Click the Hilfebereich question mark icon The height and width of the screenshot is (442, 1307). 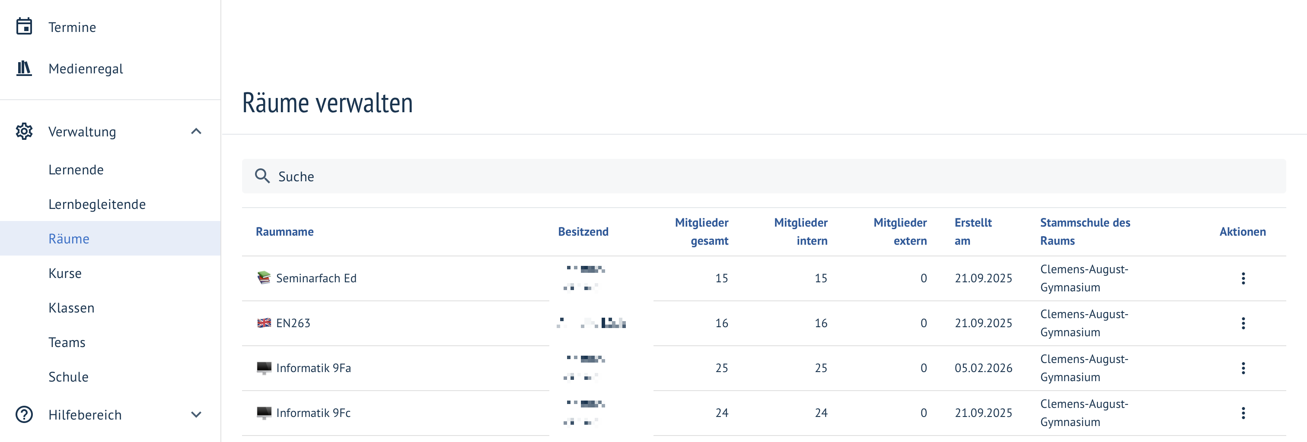tap(24, 415)
